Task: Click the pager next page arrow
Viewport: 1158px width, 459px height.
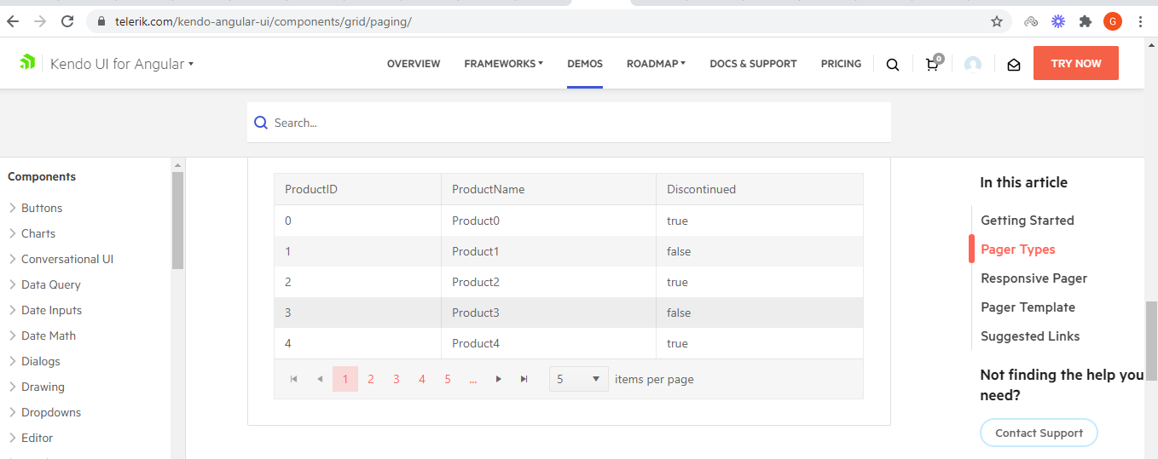Action: [x=499, y=379]
